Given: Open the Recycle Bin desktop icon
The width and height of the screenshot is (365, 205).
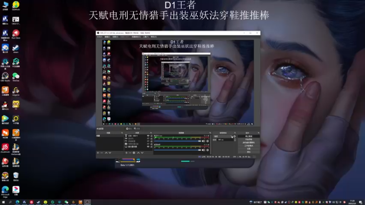Looking at the screenshot, I should (16, 177).
